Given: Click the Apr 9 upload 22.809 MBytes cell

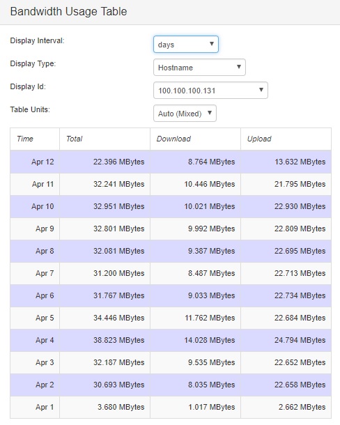Looking at the screenshot, I should 286,229.
